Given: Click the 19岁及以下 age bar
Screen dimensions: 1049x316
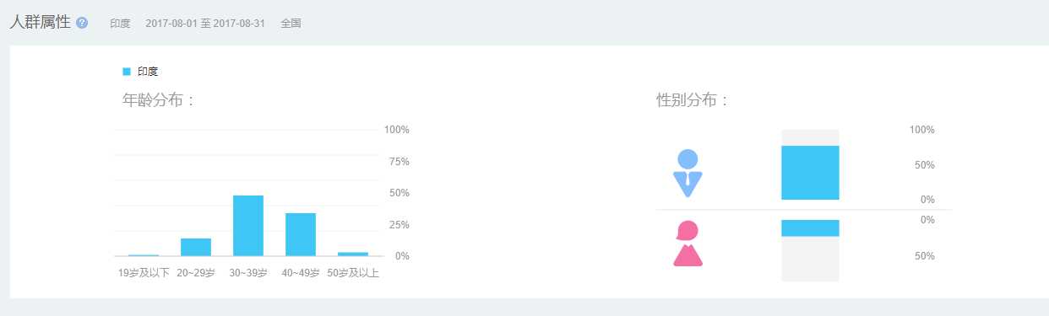Looking at the screenshot, I should coord(144,254).
